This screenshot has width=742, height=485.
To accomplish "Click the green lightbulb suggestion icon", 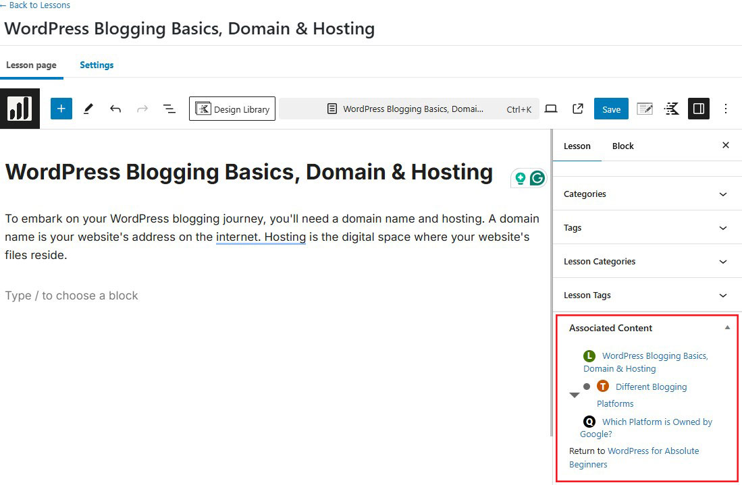I will (x=520, y=178).
